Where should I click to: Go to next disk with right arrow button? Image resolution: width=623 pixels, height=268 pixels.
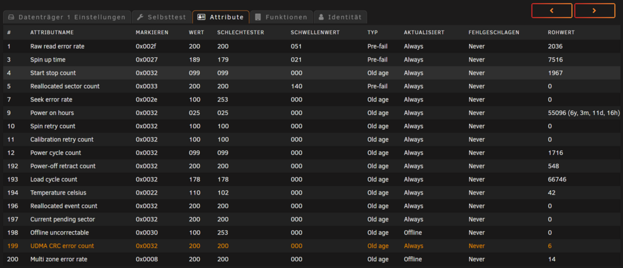tap(595, 11)
